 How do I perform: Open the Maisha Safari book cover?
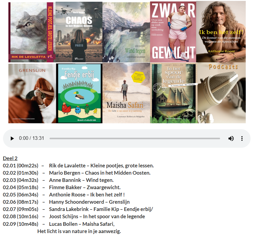[126, 93]
